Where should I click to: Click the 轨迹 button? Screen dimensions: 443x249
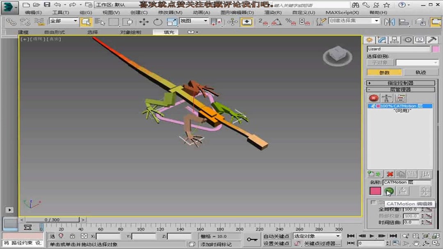coord(421,72)
